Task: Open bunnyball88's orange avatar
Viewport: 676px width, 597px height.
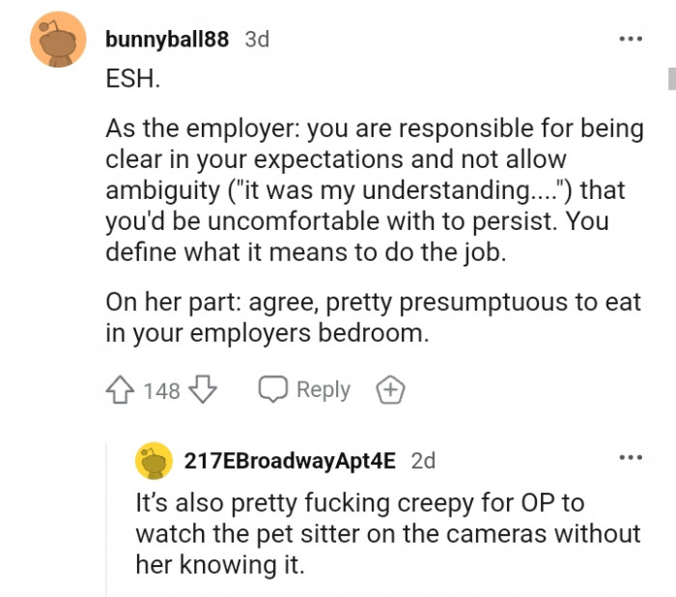Action: 60,42
